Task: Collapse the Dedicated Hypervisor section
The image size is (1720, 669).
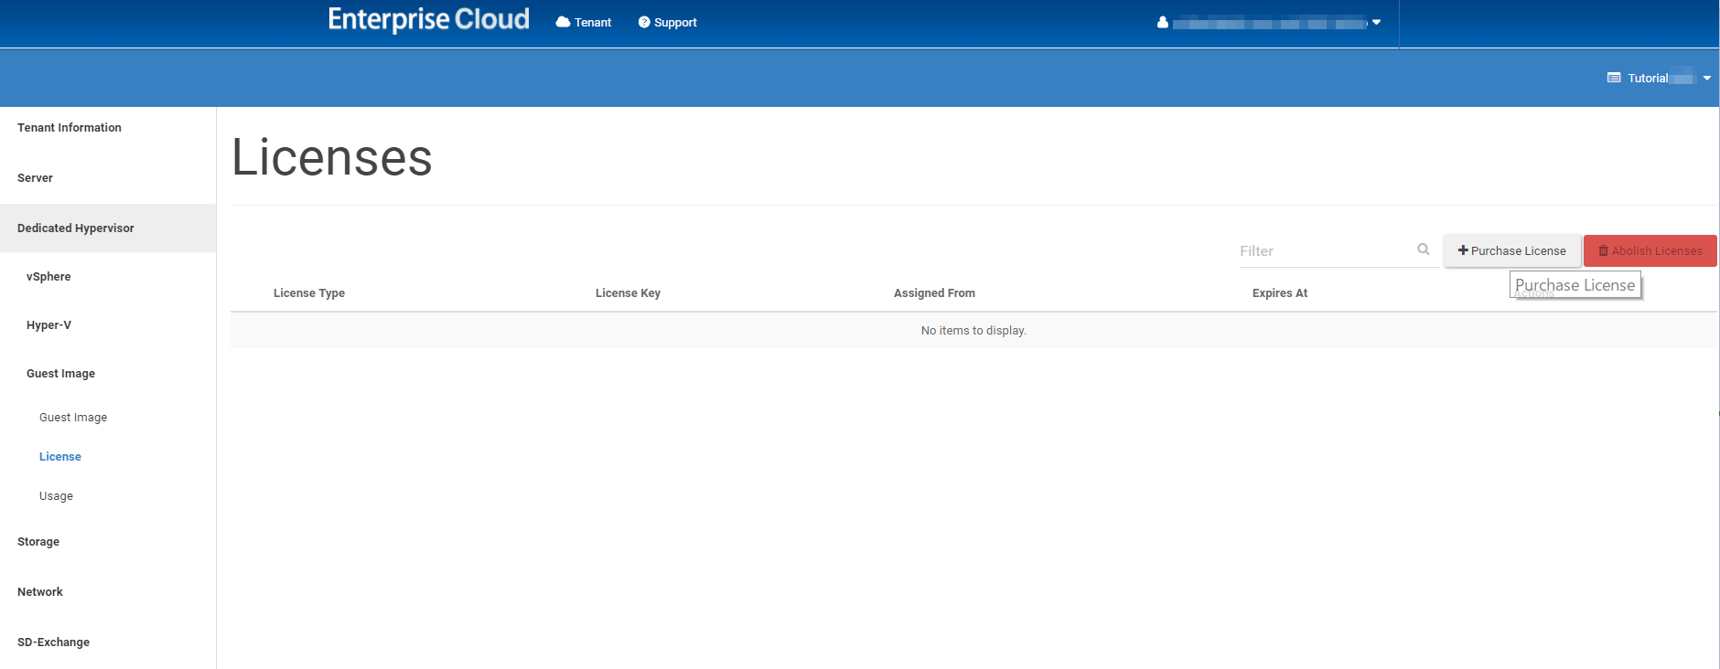Action: 76,228
